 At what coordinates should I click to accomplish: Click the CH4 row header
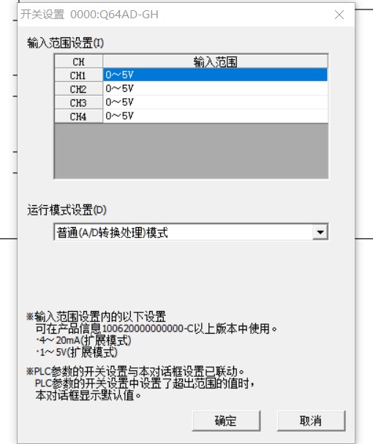pos(78,116)
